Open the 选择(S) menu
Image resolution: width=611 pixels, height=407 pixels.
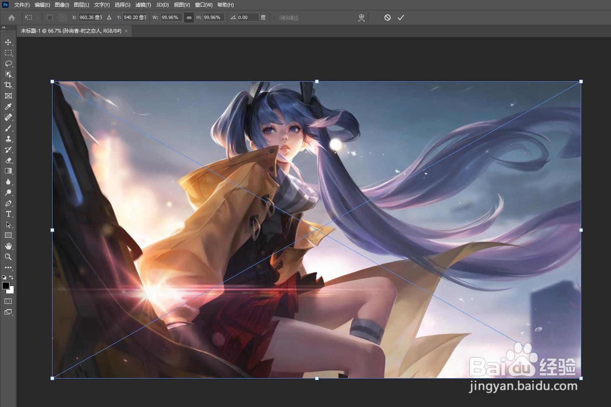coord(122,5)
